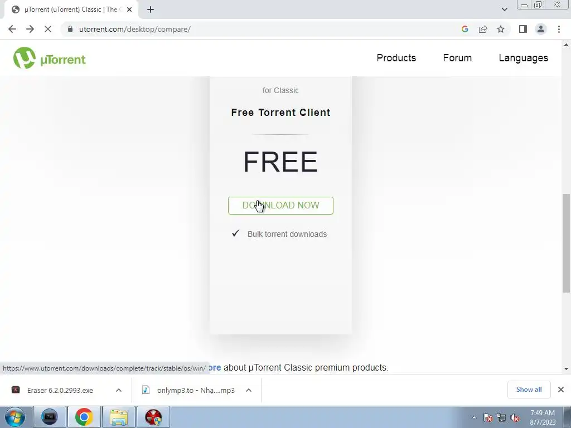Click the network tray icon
The width and height of the screenshot is (571, 428).
[501, 417]
